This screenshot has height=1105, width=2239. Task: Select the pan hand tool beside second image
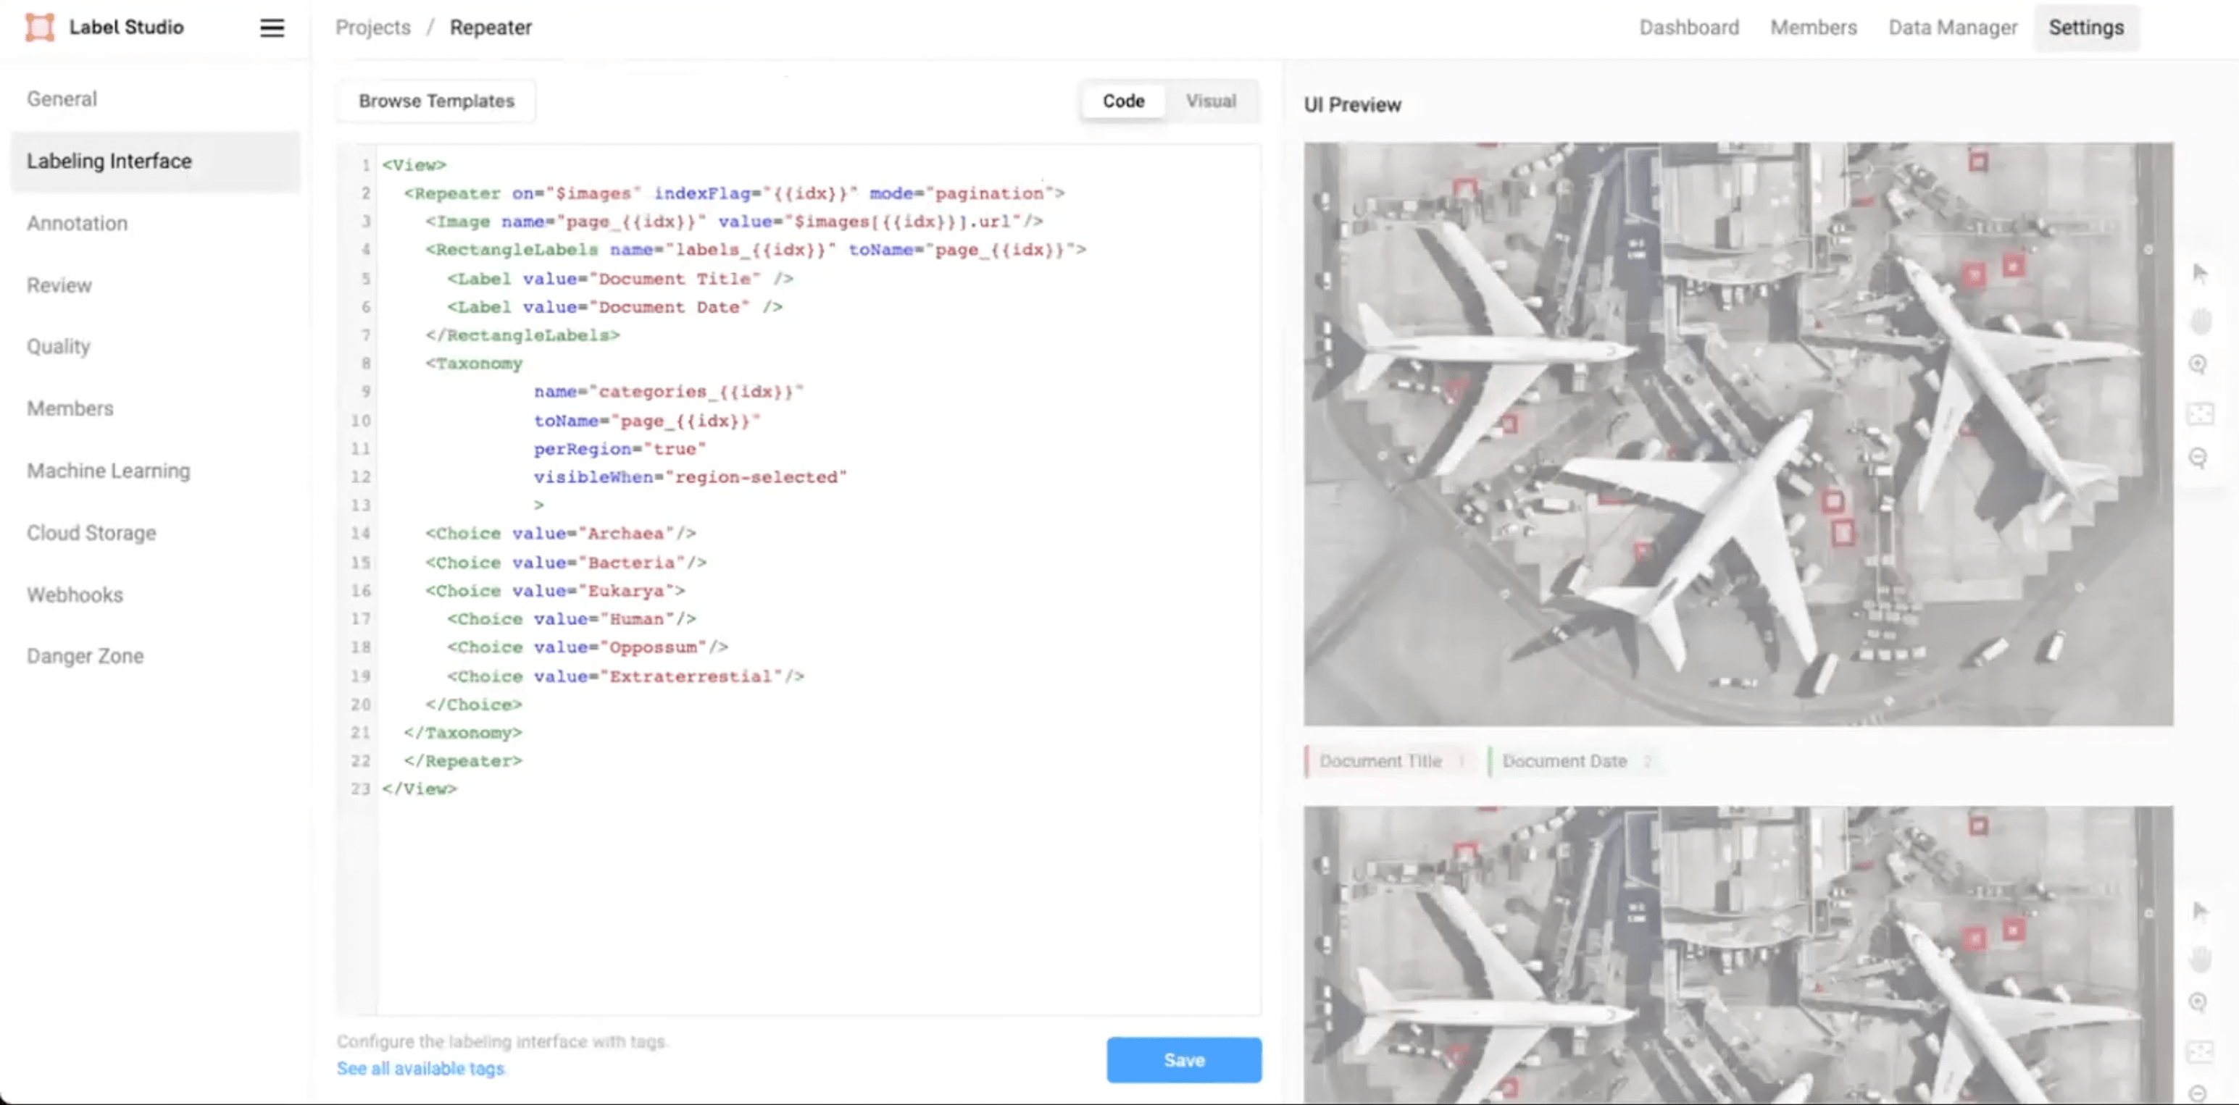(2200, 959)
